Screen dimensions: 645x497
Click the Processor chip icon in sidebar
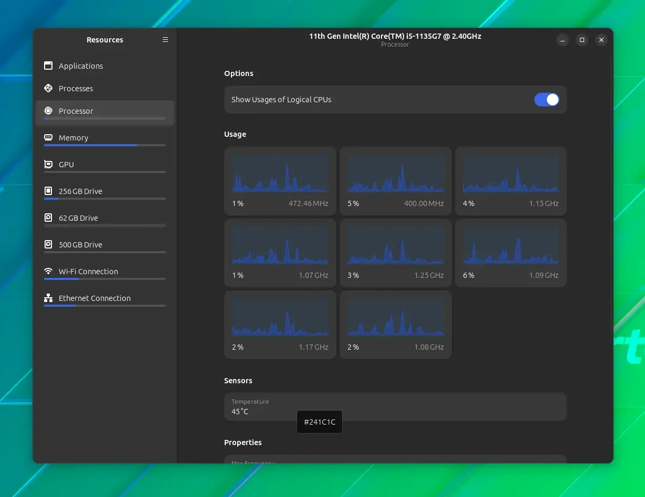(x=48, y=111)
